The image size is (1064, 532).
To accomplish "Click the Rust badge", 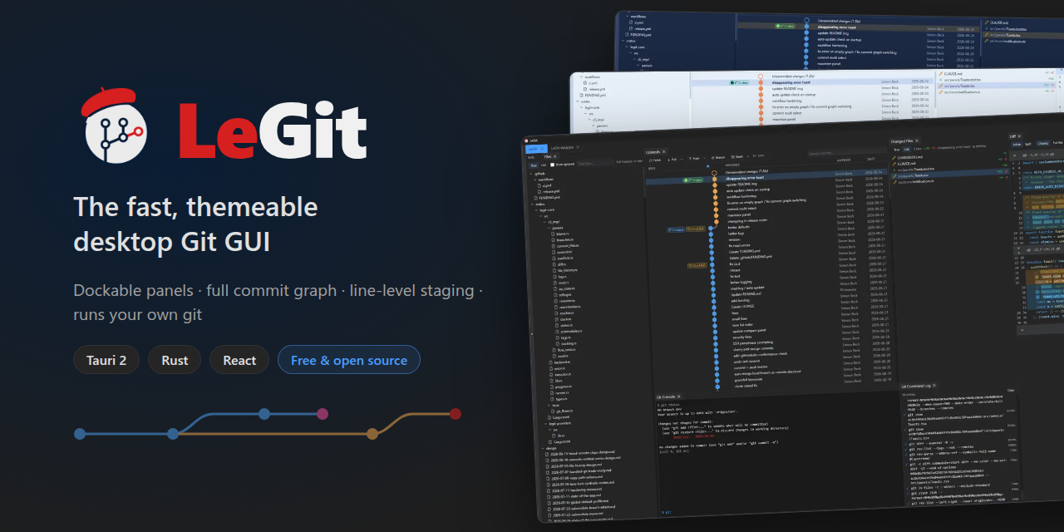I will point(175,360).
